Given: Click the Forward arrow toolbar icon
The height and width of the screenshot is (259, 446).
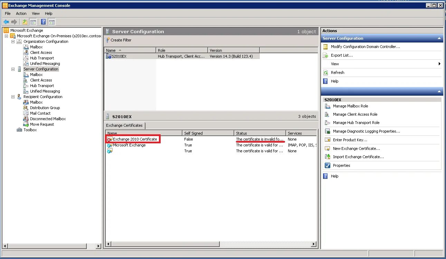Looking at the screenshot, I should (14, 22).
